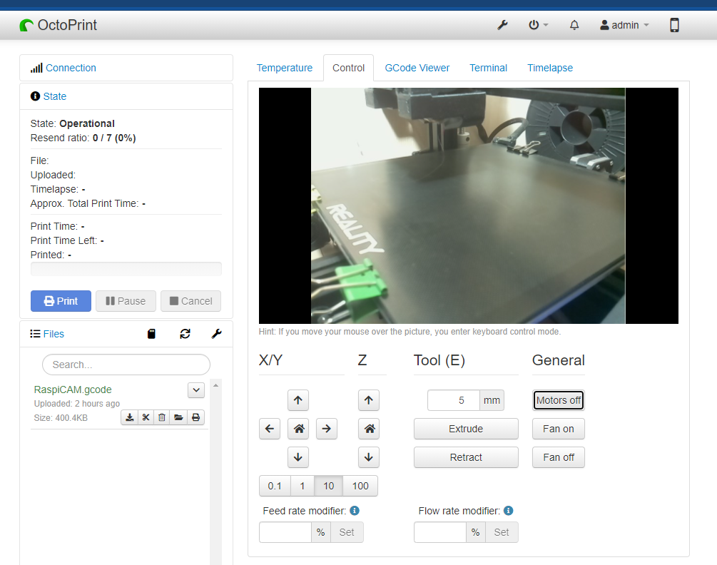The height and width of the screenshot is (565, 717).
Task: Click the home Z axis icon
Action: [x=368, y=428]
